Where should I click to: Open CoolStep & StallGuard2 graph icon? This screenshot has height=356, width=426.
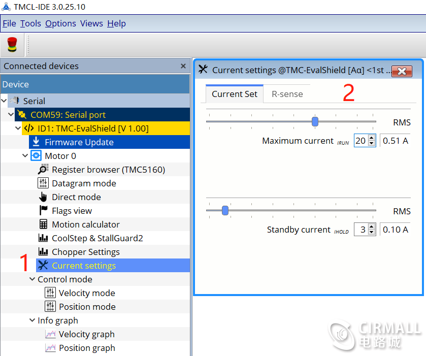pos(43,238)
